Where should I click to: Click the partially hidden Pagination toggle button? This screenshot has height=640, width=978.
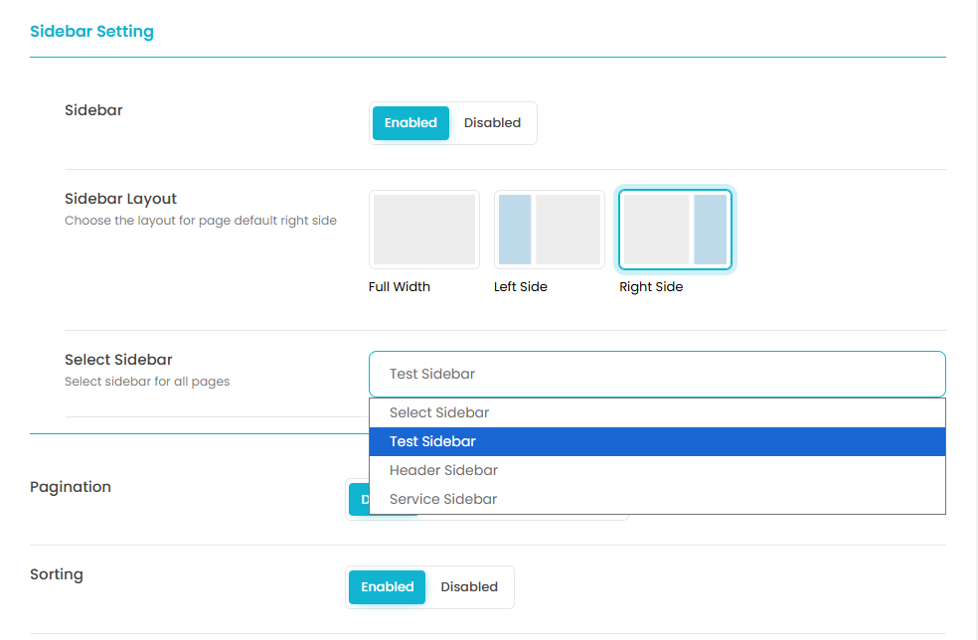point(358,500)
